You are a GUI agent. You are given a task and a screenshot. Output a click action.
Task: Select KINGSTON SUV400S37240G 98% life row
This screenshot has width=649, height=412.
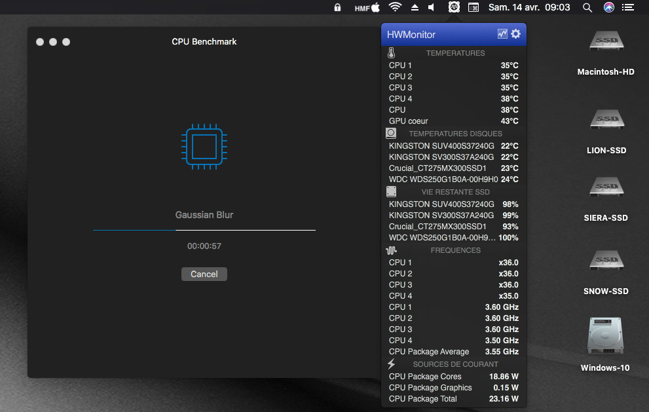tap(454, 204)
